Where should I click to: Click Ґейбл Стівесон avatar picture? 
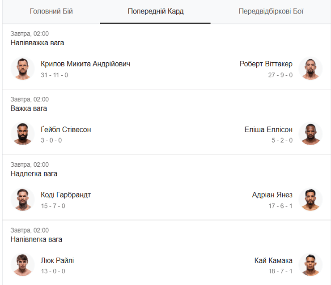22,134
